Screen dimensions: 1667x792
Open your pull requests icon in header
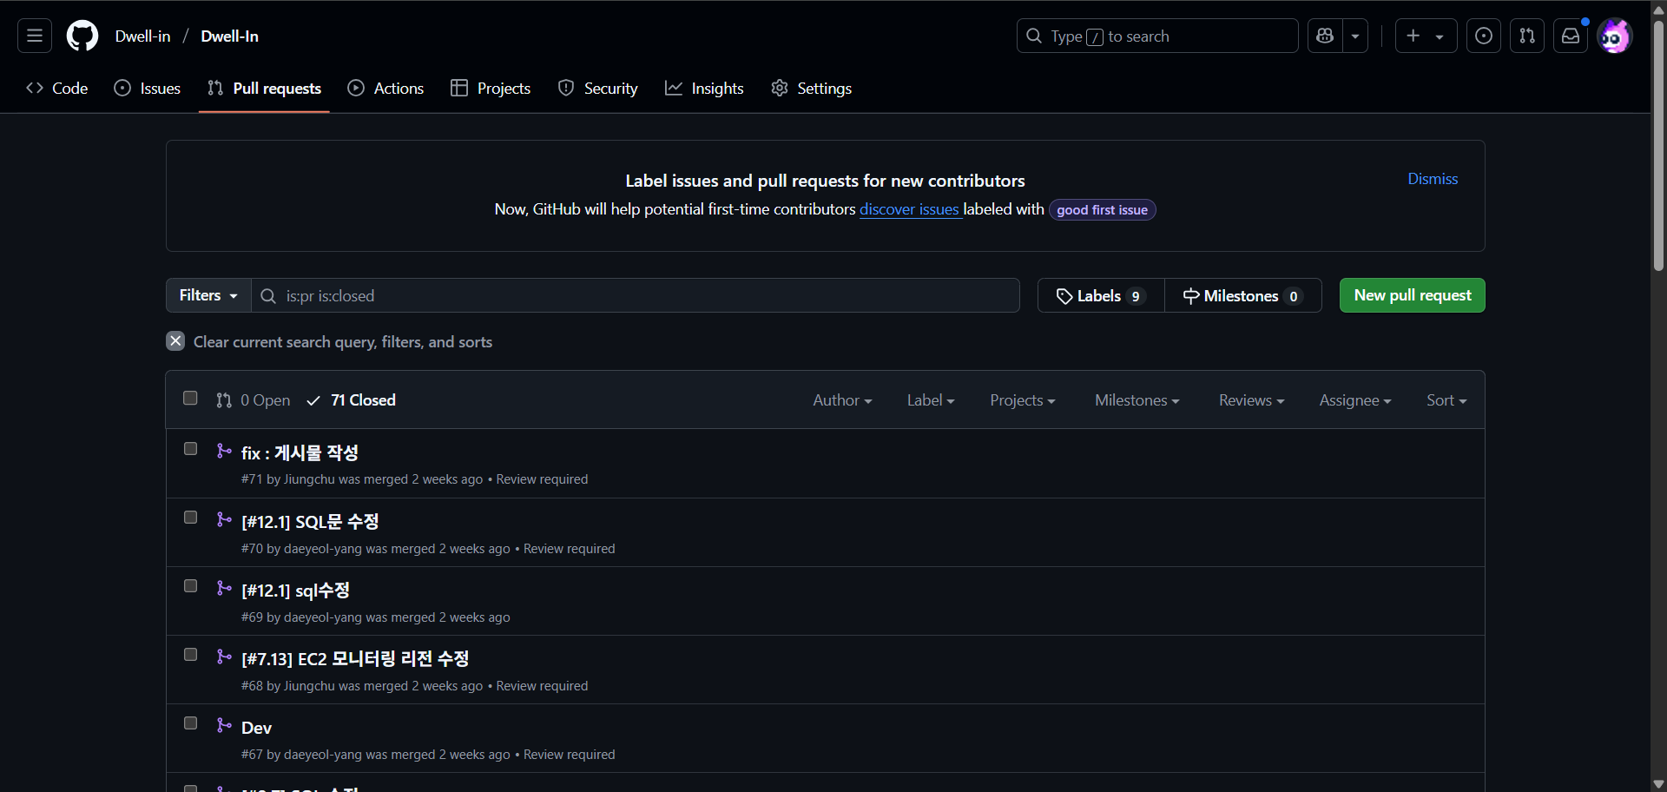click(1527, 36)
